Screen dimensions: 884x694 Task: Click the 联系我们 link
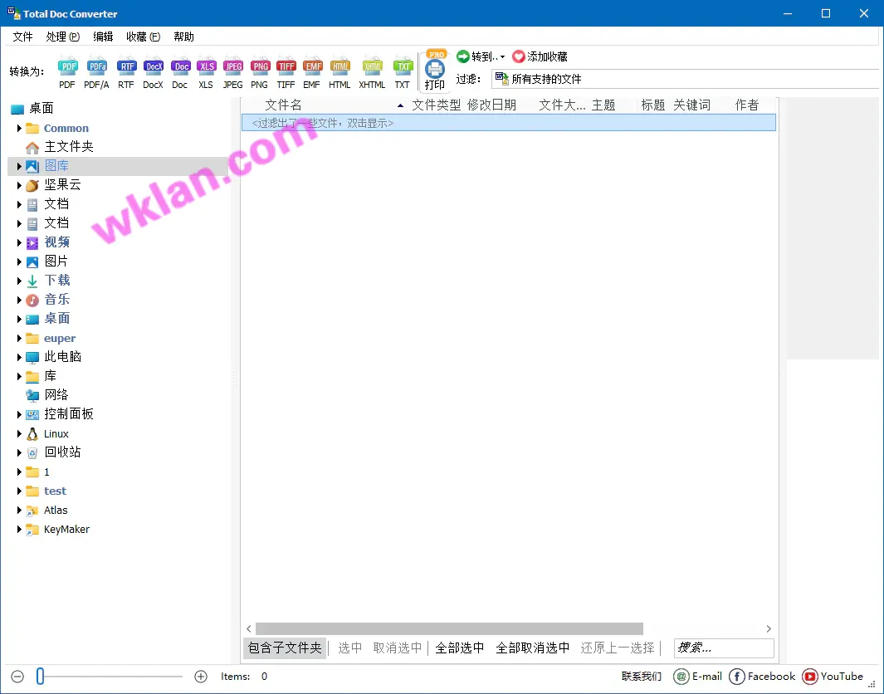pos(642,676)
